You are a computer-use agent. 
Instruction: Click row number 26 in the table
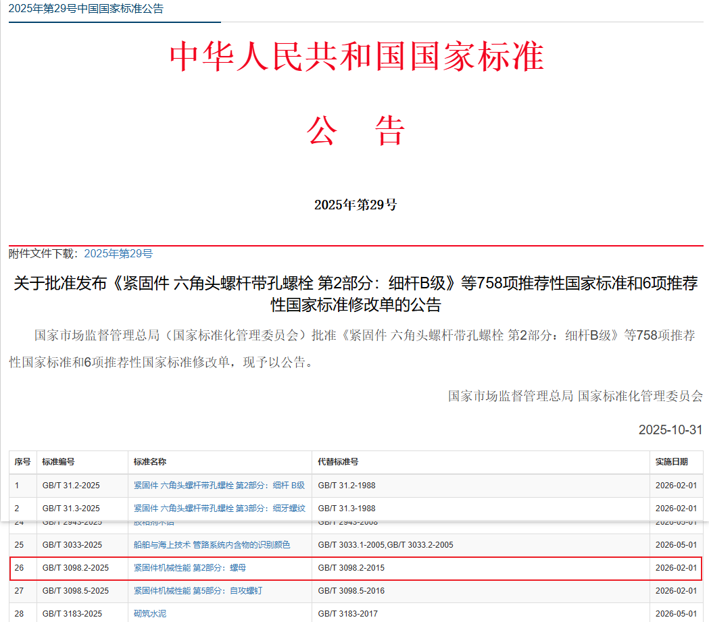[x=22, y=569]
